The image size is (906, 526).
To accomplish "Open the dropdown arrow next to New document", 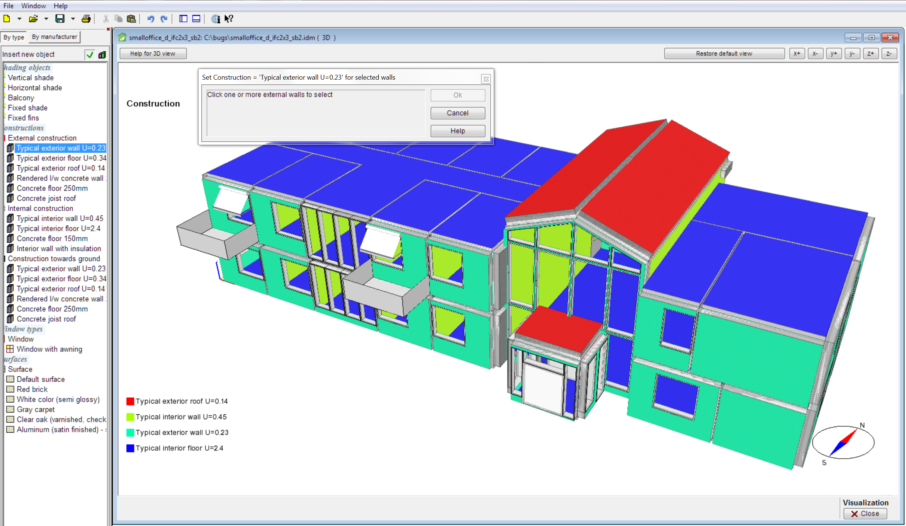I will 19,19.
